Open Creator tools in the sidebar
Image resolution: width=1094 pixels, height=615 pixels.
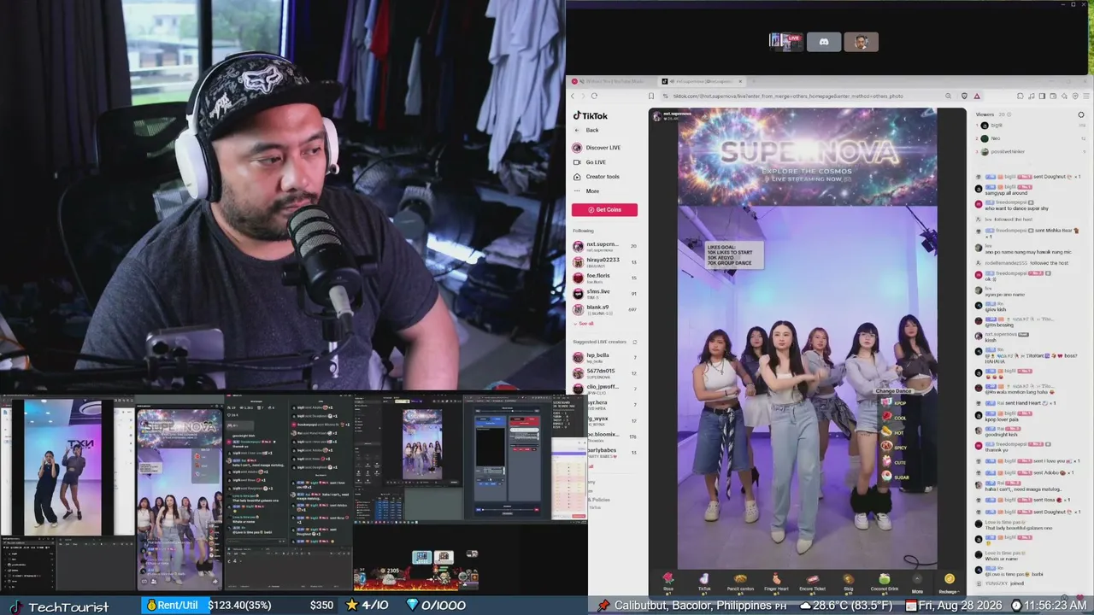click(596, 177)
